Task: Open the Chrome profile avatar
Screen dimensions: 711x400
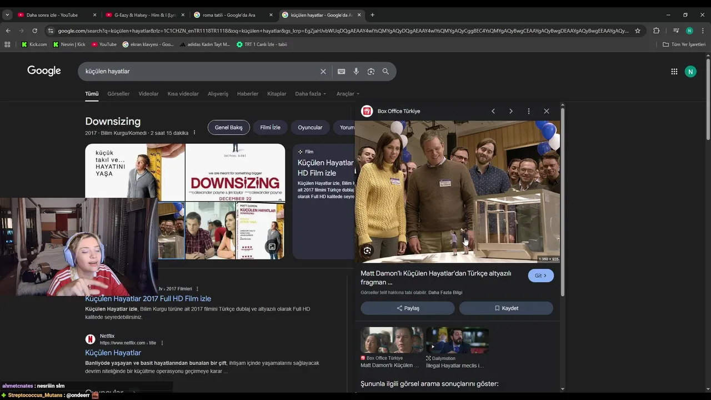Action: coord(689,31)
